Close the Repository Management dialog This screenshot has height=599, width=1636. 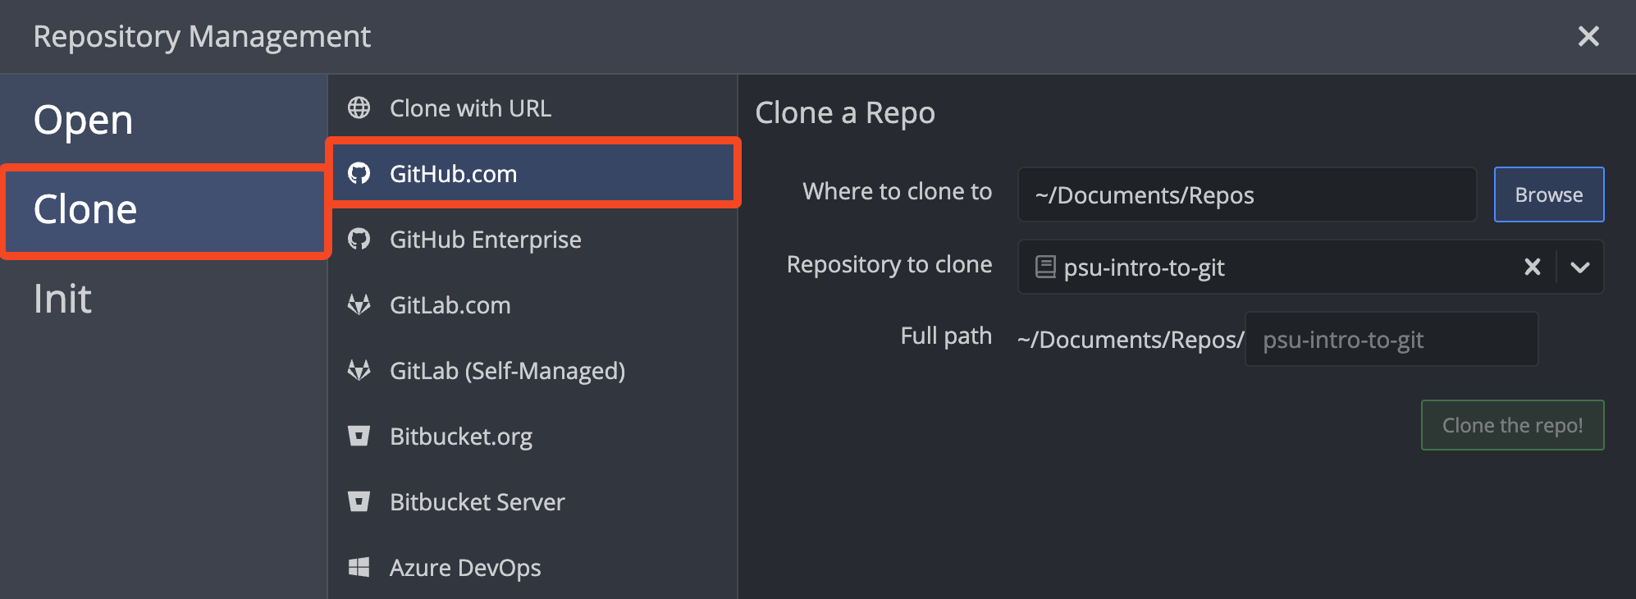pos(1588,36)
